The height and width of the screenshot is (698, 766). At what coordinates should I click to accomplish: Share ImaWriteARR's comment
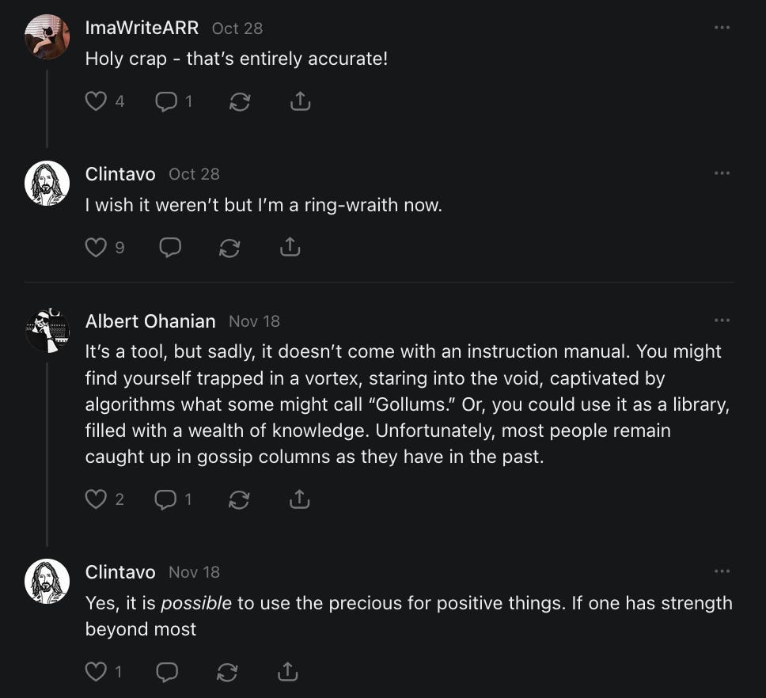click(x=300, y=101)
